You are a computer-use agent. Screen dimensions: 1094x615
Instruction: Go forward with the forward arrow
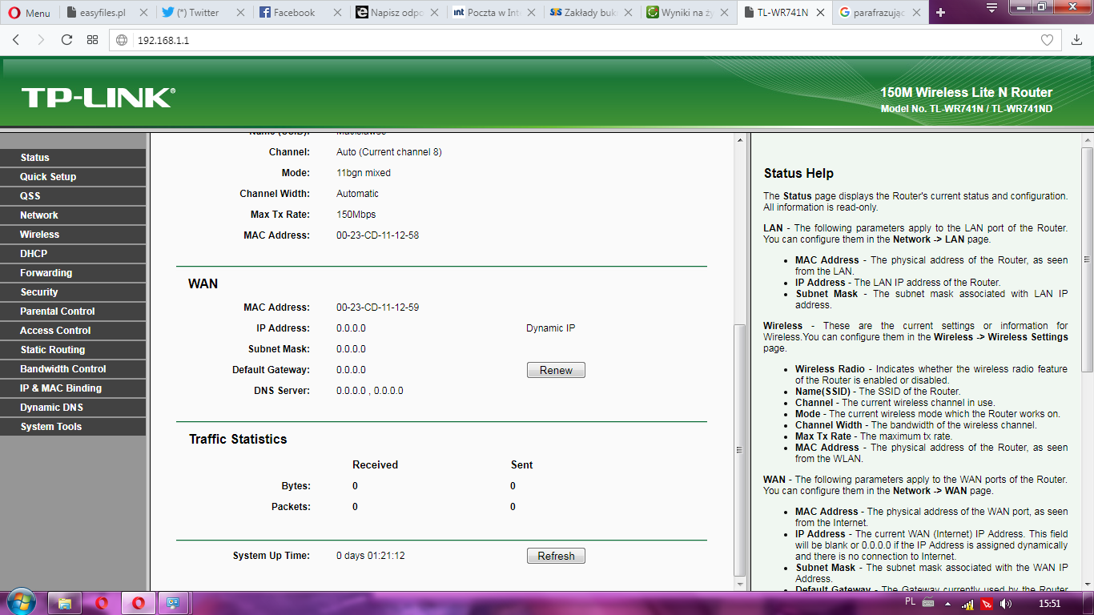(x=41, y=40)
